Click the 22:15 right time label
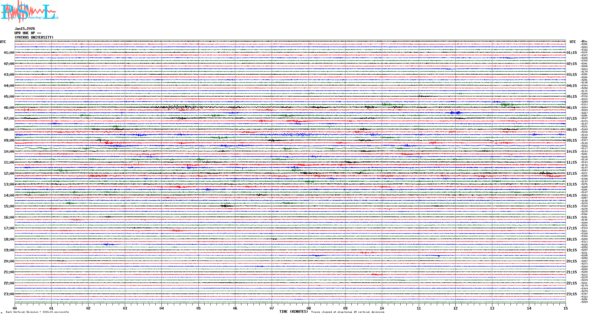Screen dimensions: 589x316 [x=571, y=283]
